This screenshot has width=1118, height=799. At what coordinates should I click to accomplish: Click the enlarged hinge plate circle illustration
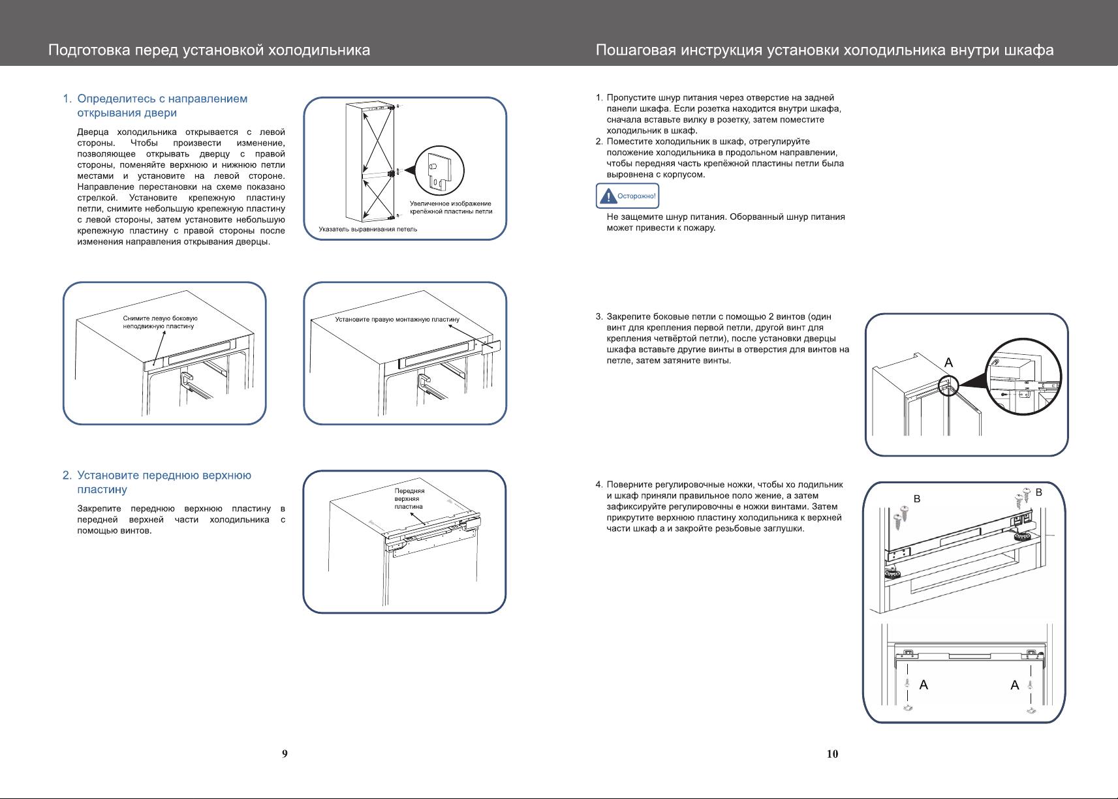point(439,170)
